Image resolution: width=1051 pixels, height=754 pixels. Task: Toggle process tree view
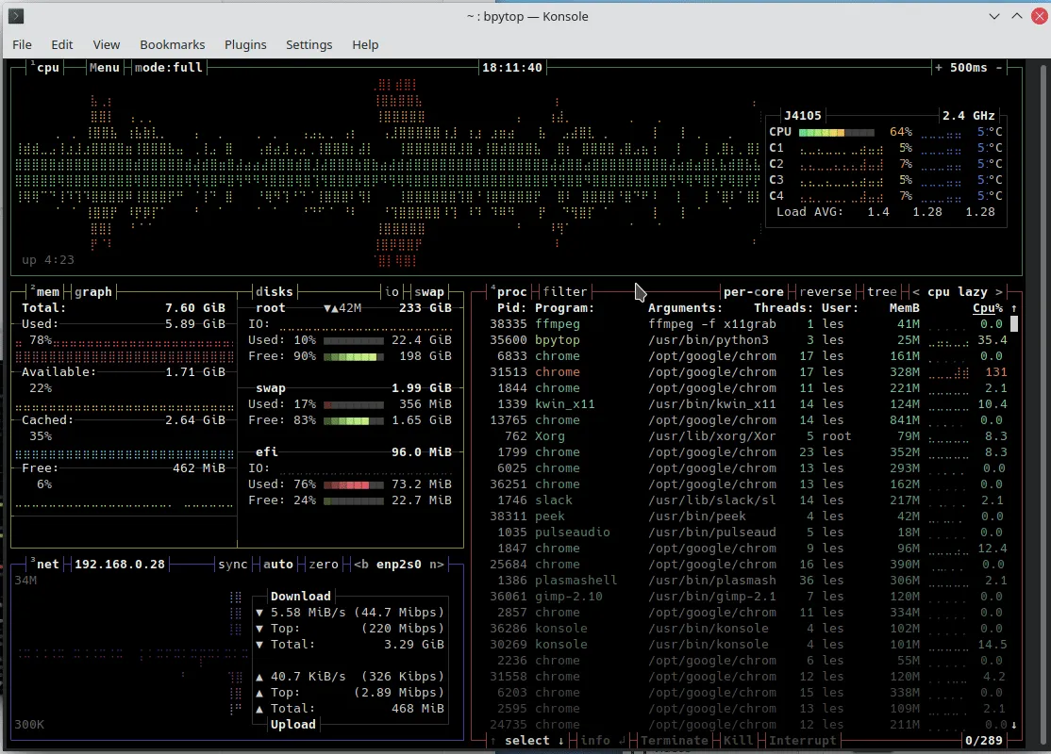click(x=881, y=291)
